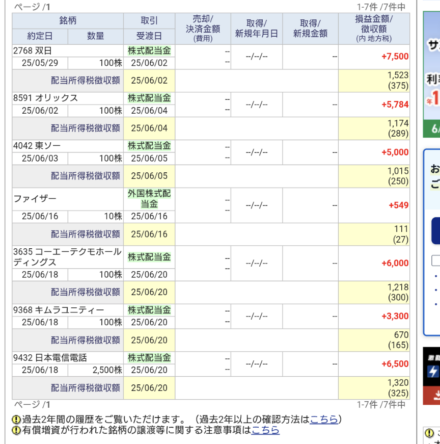The width and height of the screenshot is (440, 444).
Task: Select the ファイザー stock name
Action: pyautogui.click(x=35, y=199)
